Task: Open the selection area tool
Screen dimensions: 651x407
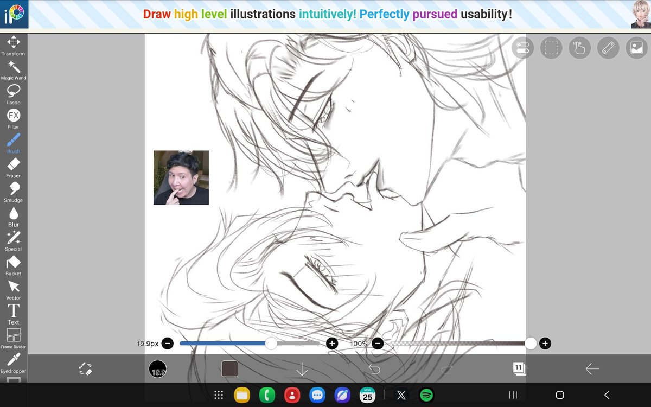Action: click(x=551, y=48)
